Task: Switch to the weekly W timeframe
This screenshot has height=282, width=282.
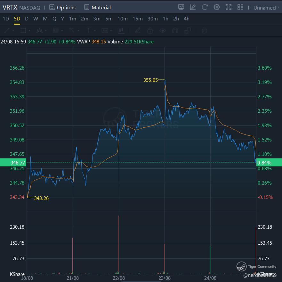Action: click(x=36, y=19)
